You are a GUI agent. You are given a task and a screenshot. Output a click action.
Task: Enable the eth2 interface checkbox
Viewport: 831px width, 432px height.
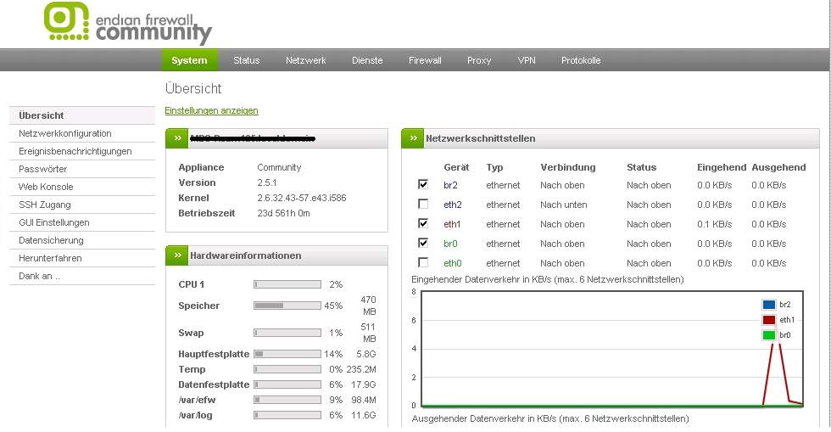(x=423, y=205)
